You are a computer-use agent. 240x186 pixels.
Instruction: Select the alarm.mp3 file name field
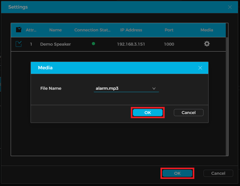(122, 88)
